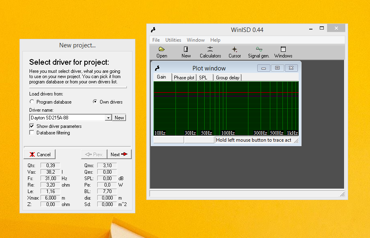This screenshot has height=238, width=370.
Task: Click the Xmax value field 6,000
Action: (x=50, y=198)
